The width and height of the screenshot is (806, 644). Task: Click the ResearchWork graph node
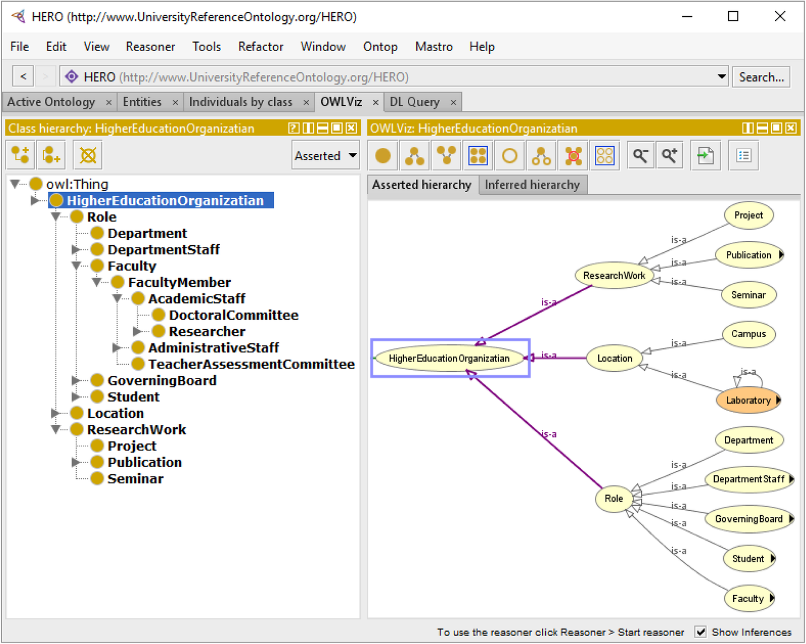coord(614,275)
